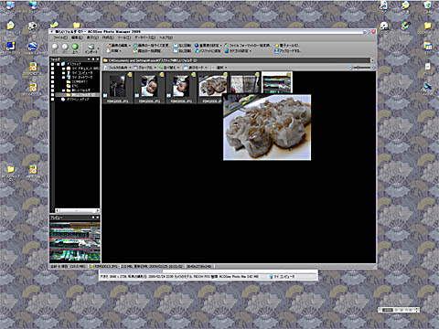
Task: Click the 印刷 (Print) toolbar item
Action: click(x=114, y=50)
